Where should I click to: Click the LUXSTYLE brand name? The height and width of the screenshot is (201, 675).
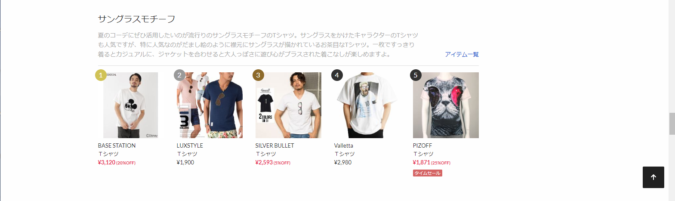190,145
